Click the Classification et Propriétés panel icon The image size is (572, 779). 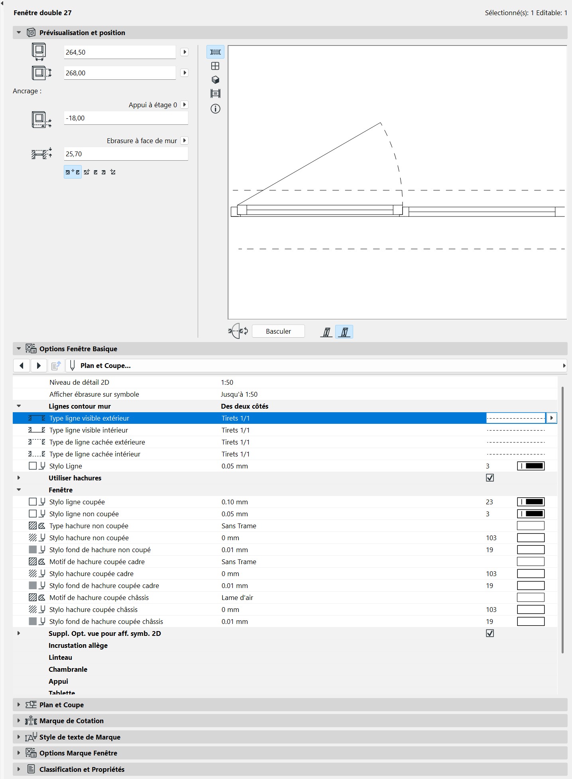(x=31, y=769)
